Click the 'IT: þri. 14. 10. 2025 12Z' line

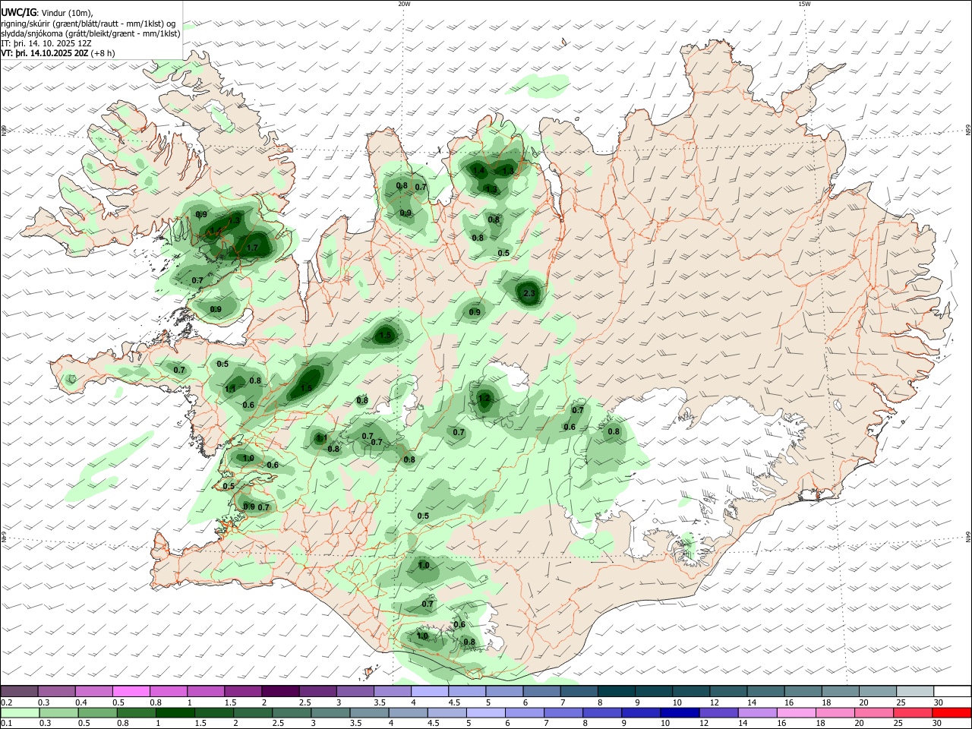click(x=46, y=43)
